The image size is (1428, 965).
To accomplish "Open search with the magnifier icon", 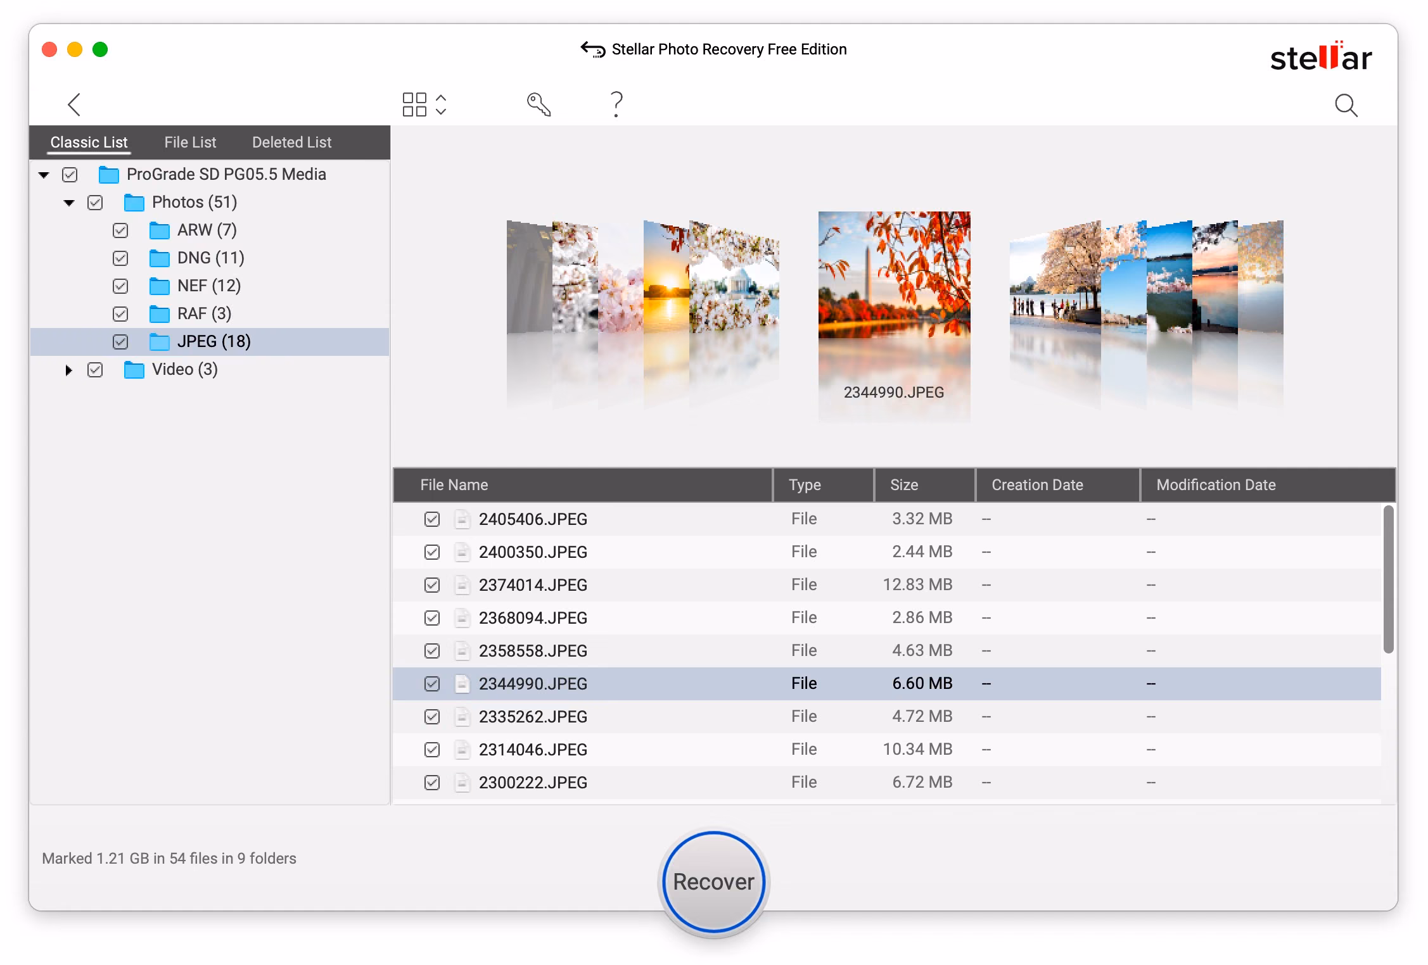I will coord(1346,105).
